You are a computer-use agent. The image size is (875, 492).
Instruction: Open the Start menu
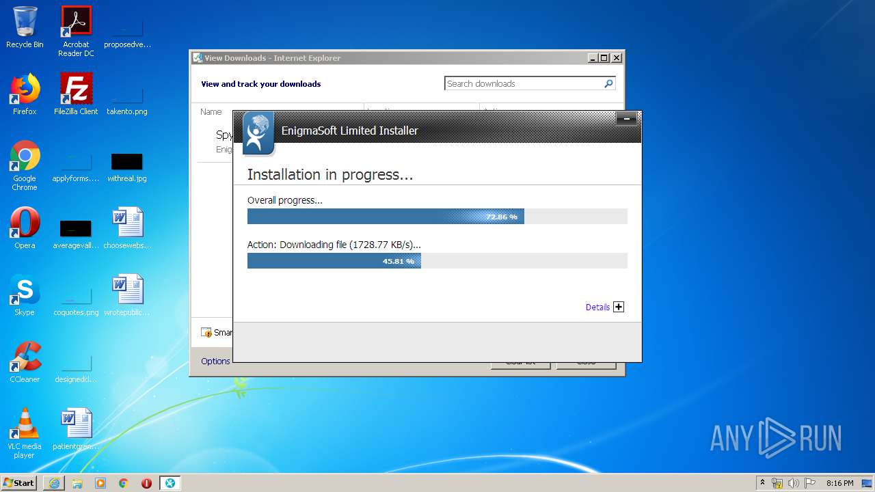(19, 483)
